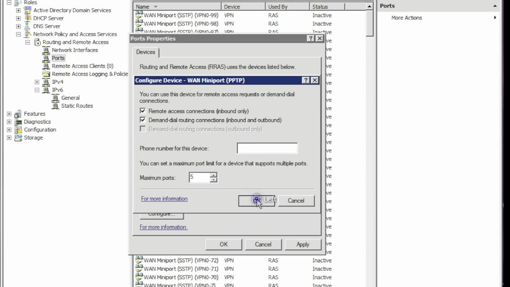
Task: Click the DNS Server icon
Action: click(x=27, y=26)
